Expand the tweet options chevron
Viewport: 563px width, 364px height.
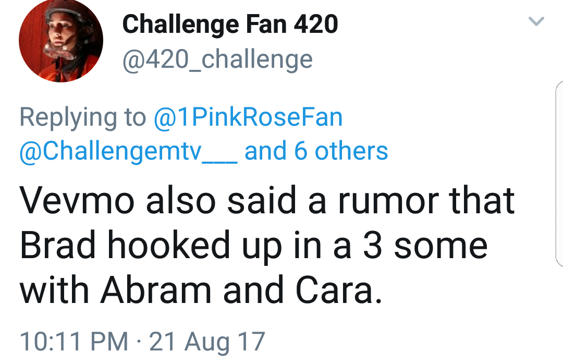[x=536, y=21]
